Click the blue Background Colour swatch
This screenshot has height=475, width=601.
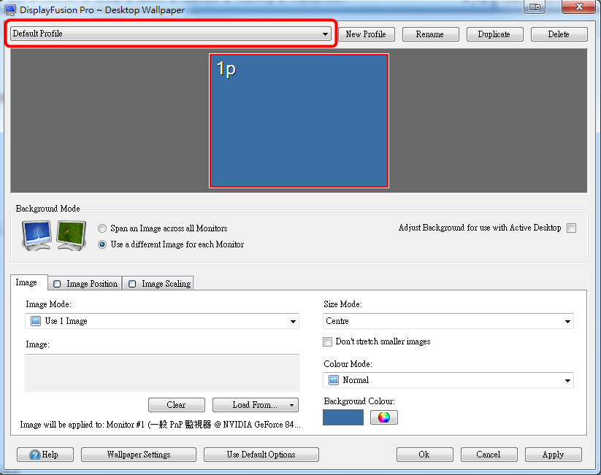[343, 417]
